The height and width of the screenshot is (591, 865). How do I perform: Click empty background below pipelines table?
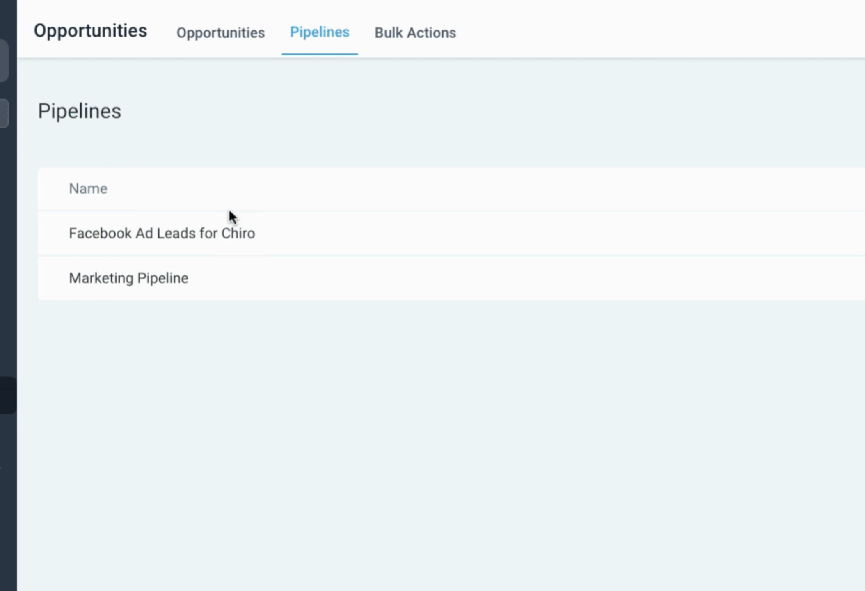(410, 431)
